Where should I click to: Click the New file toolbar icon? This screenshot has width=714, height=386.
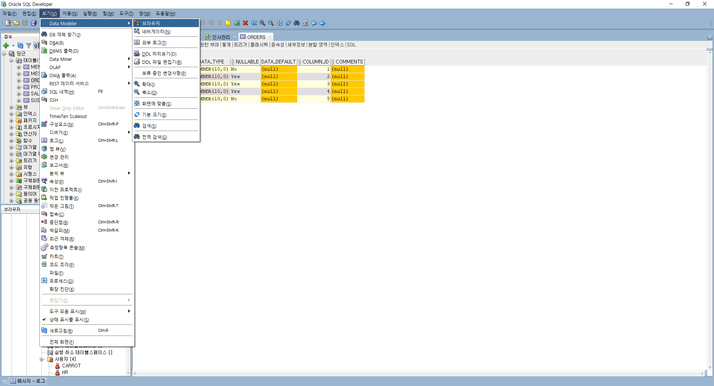(8, 23)
